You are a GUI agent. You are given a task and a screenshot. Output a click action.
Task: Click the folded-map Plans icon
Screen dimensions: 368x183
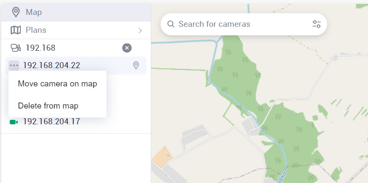[16, 30]
